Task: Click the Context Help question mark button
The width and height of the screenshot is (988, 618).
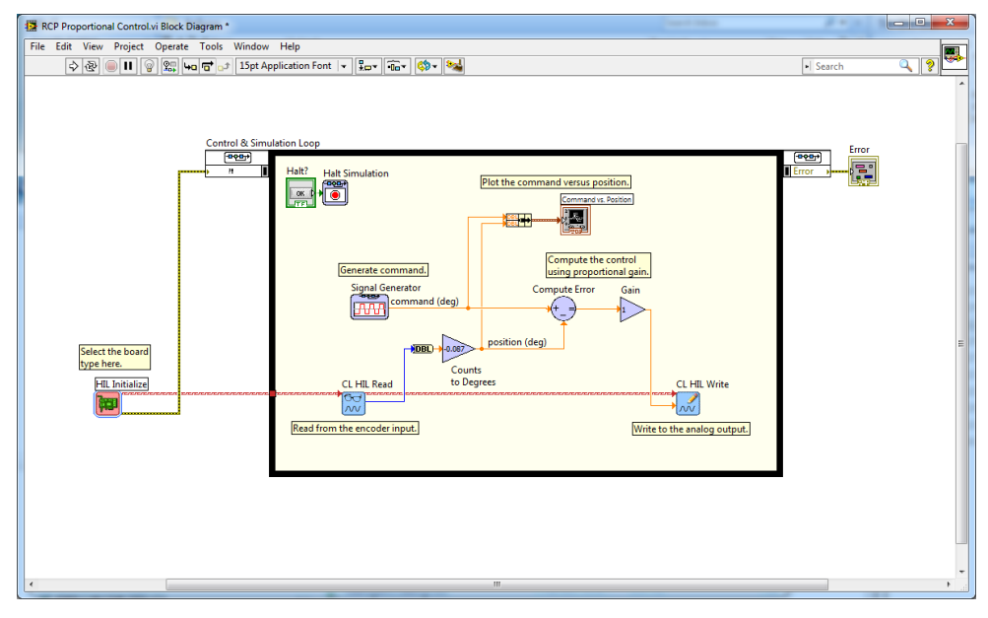Action: tap(928, 66)
